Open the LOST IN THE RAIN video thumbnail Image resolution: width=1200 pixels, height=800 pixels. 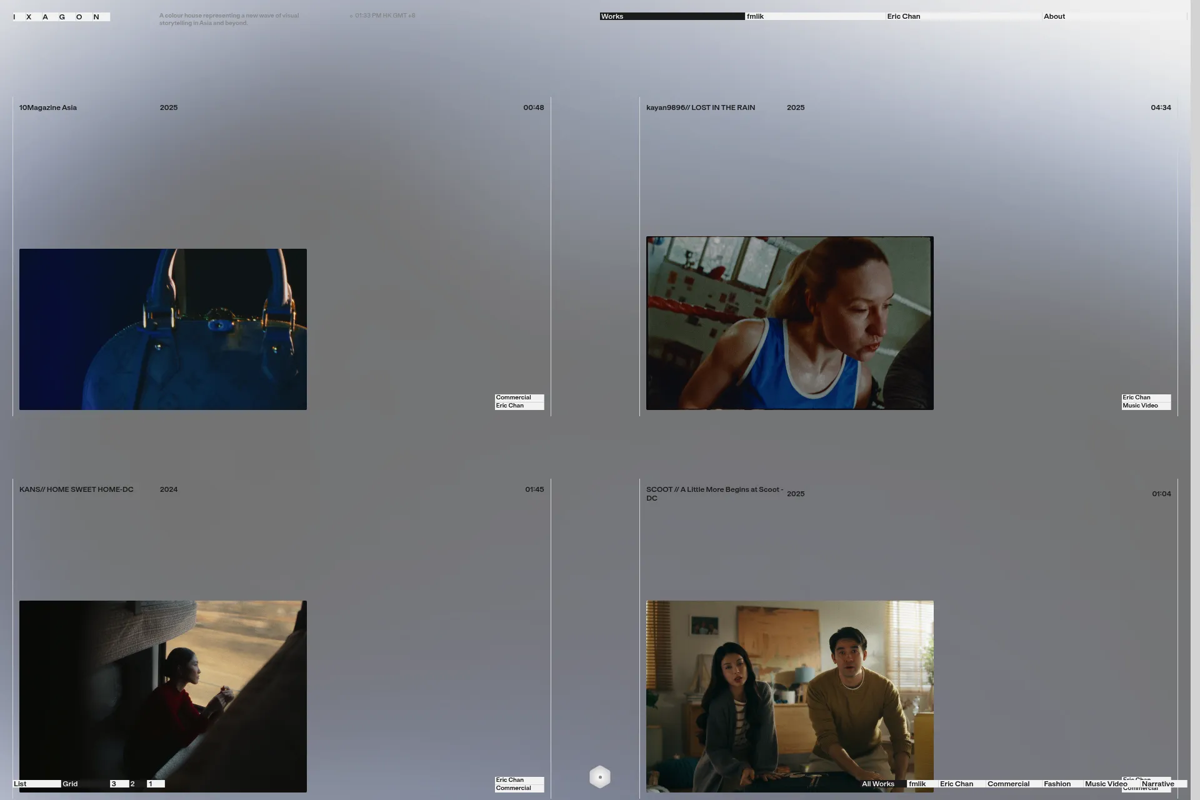point(789,323)
